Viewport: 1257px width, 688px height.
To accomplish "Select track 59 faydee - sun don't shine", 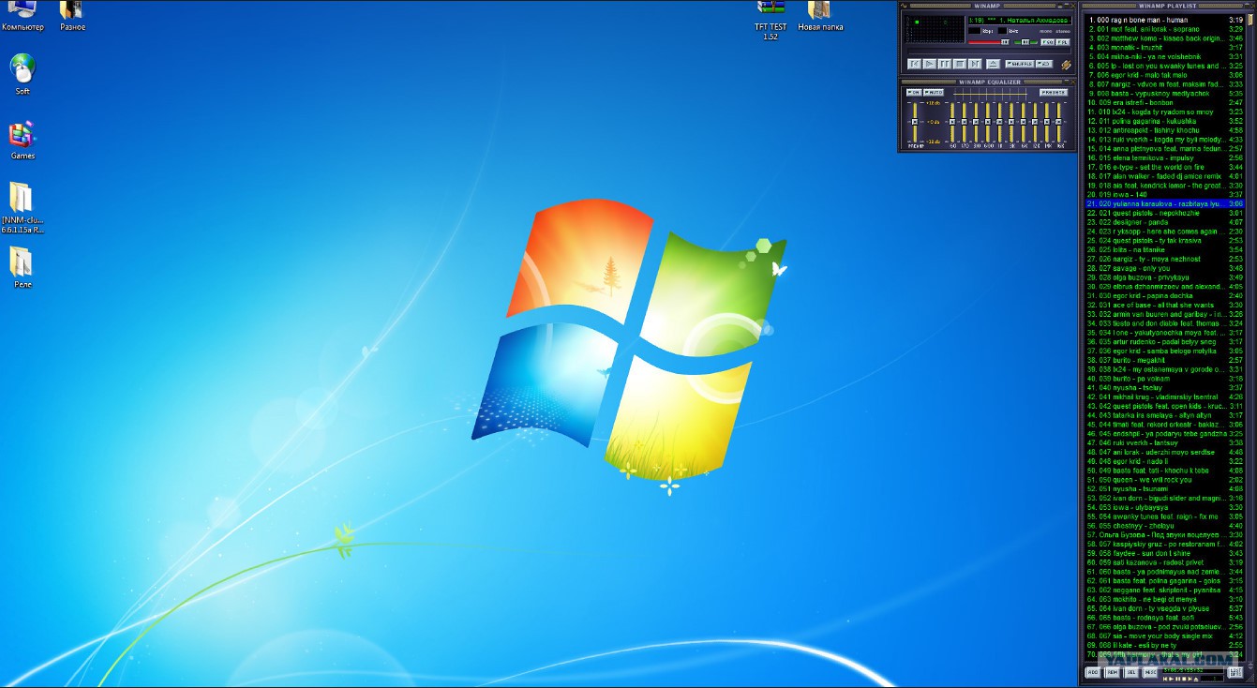I will click(x=1165, y=552).
